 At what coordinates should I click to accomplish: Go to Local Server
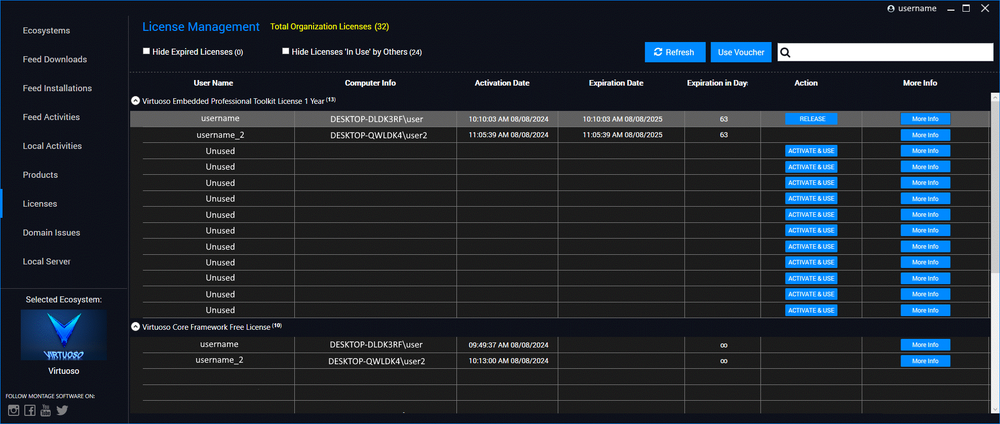47,261
